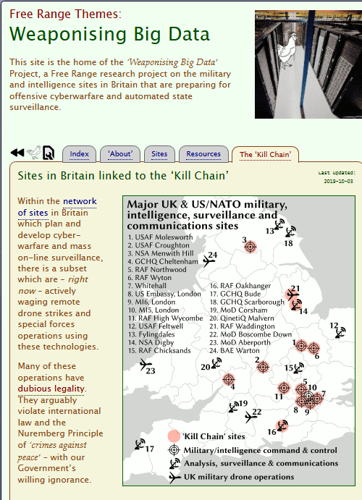Click '8. US Embassy, London' list entry

tap(164, 294)
